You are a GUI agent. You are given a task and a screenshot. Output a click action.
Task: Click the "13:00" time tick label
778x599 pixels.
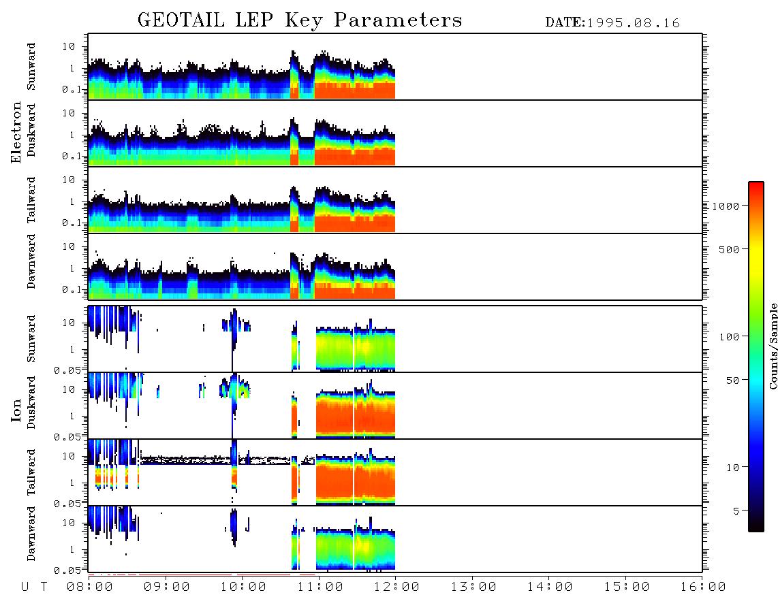473,587
